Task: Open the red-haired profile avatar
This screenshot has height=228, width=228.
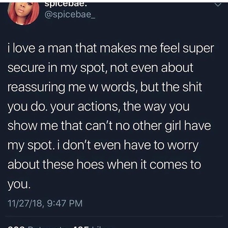Action: pos(24,14)
